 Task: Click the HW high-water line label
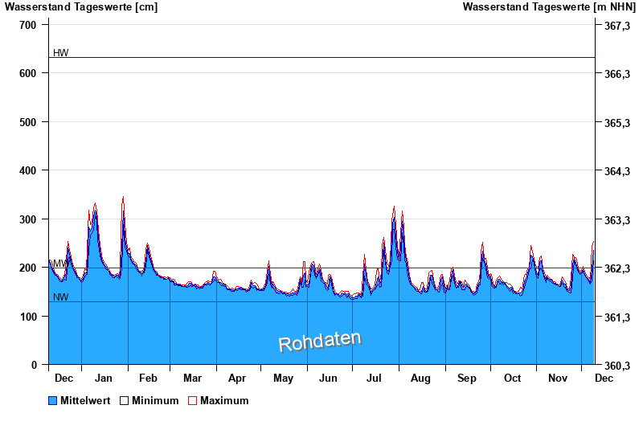click(x=61, y=53)
